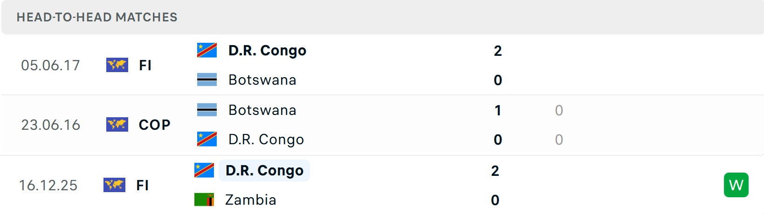Image resolution: width=764 pixels, height=214 pixels.
Task: Click the world icon next to COP
Action: click(117, 125)
